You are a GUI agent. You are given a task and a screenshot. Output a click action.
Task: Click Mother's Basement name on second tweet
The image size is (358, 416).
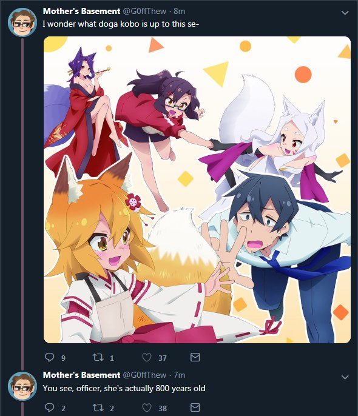pos(81,375)
